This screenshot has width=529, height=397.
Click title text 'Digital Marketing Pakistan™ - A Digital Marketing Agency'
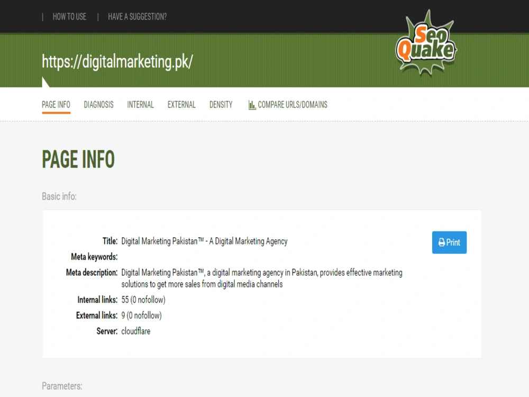tap(204, 241)
